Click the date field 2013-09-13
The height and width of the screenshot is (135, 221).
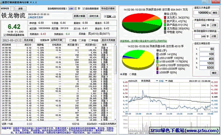pos(10,40)
